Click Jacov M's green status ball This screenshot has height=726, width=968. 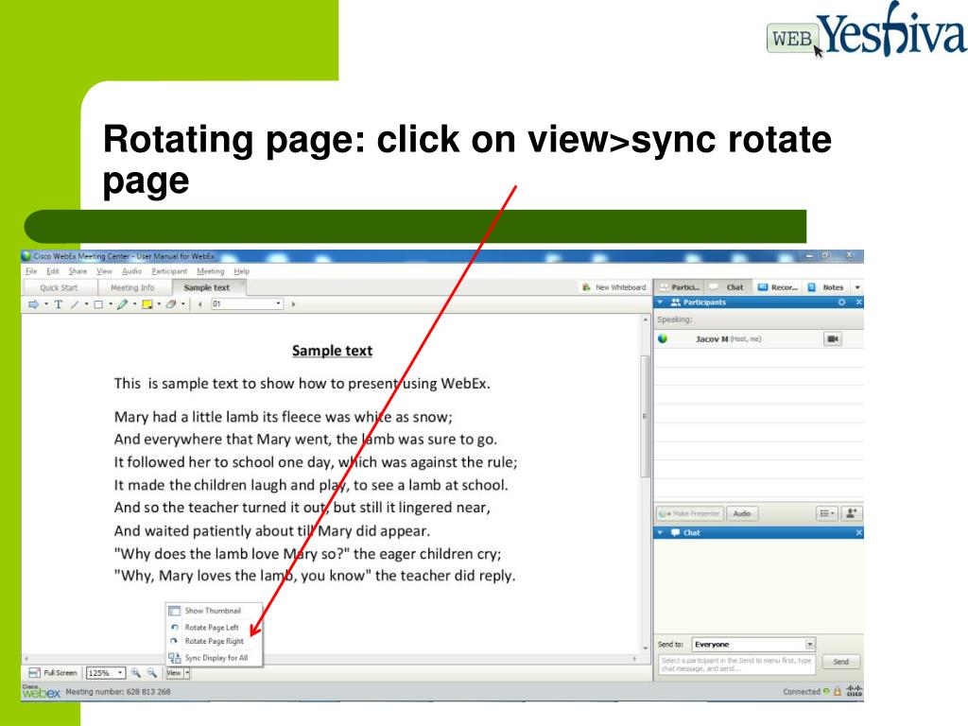(x=663, y=338)
